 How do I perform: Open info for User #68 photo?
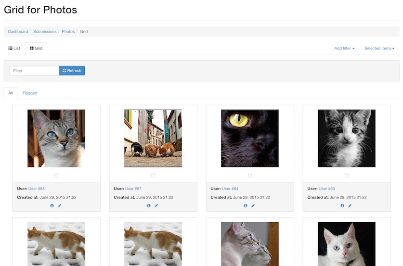(52, 206)
